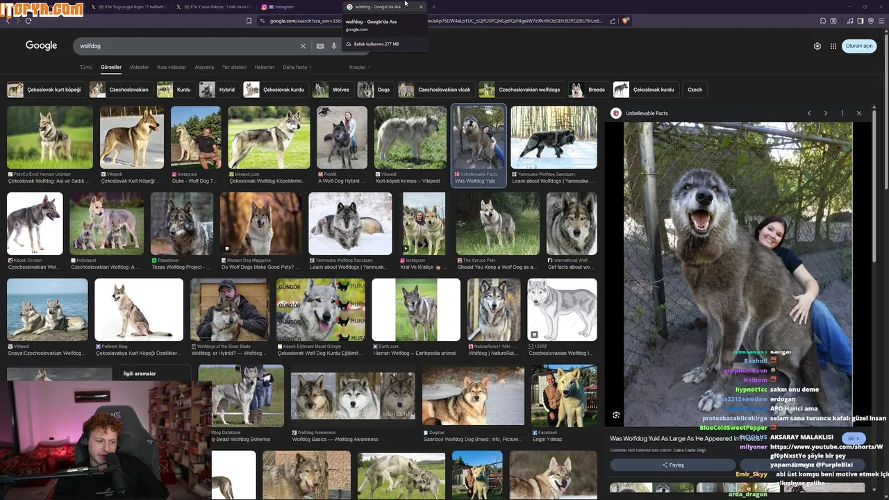
Task: Expand the Daha fazla dropdown
Action: click(x=297, y=67)
